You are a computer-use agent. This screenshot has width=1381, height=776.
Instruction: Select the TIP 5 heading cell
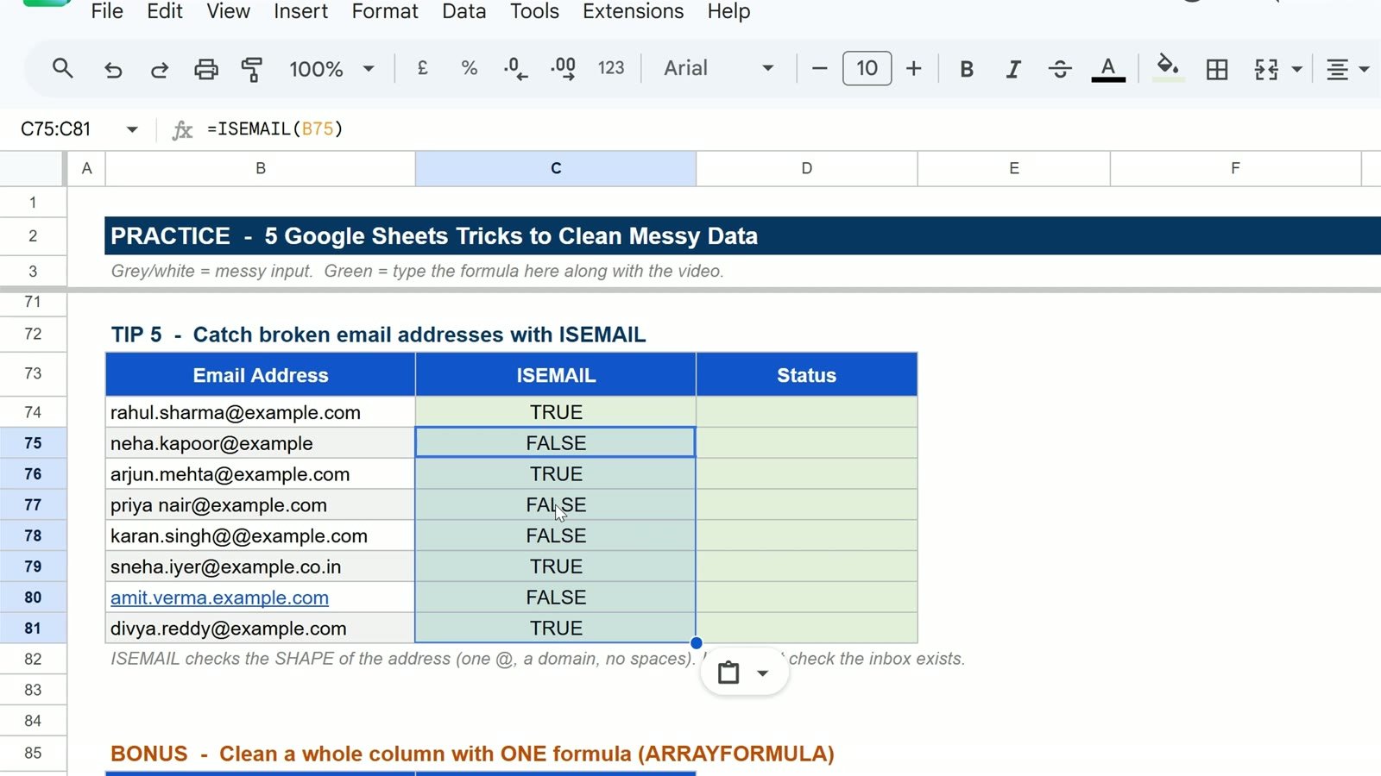point(378,335)
